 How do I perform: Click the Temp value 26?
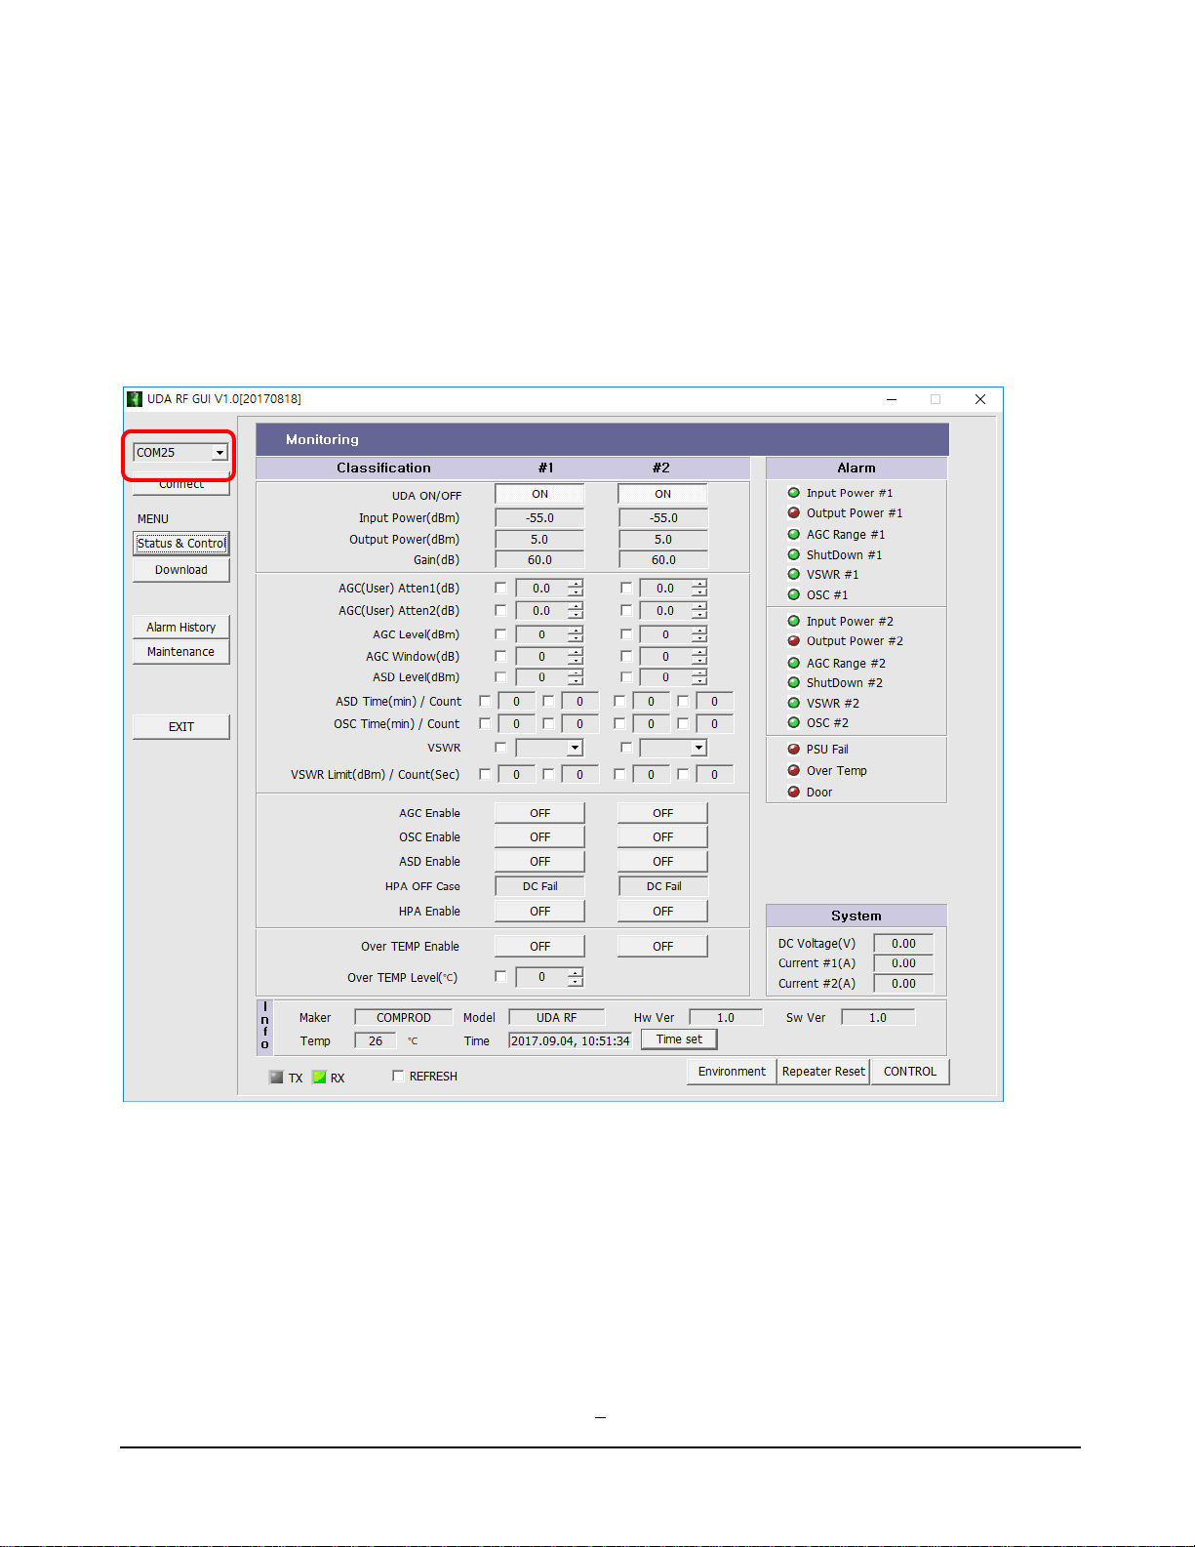pyautogui.click(x=376, y=1041)
